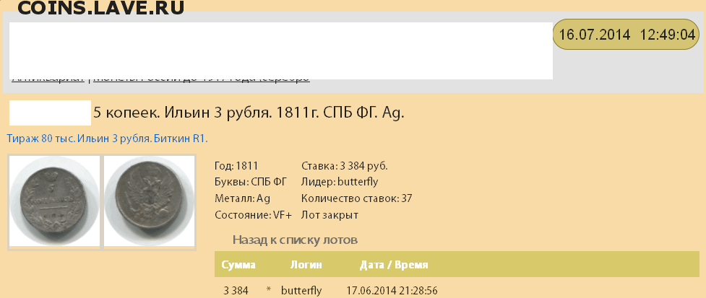The image size is (706, 298).
Task: Click the 'Металл: Ag' detail
Action: (x=243, y=198)
